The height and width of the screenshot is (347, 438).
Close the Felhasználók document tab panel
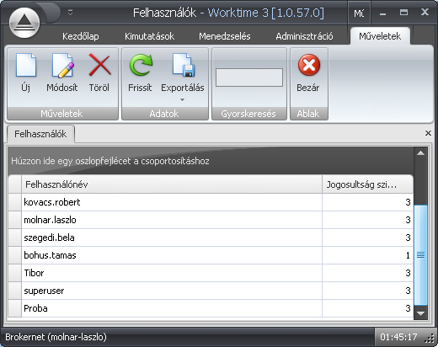tap(428, 133)
